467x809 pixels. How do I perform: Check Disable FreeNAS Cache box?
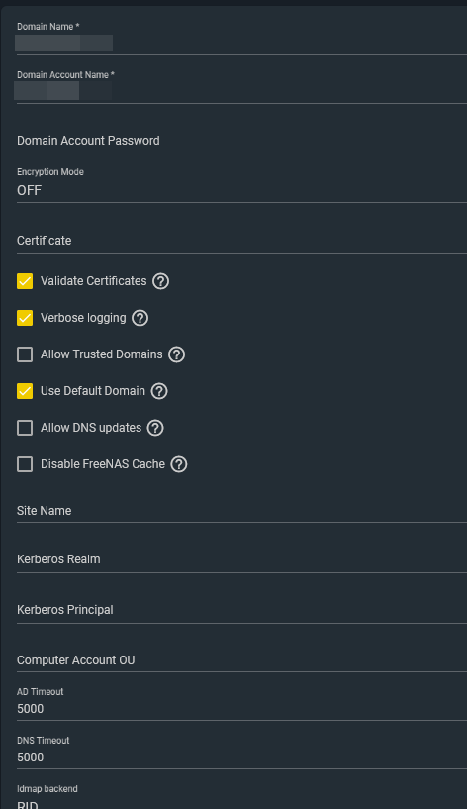pyautogui.click(x=25, y=464)
